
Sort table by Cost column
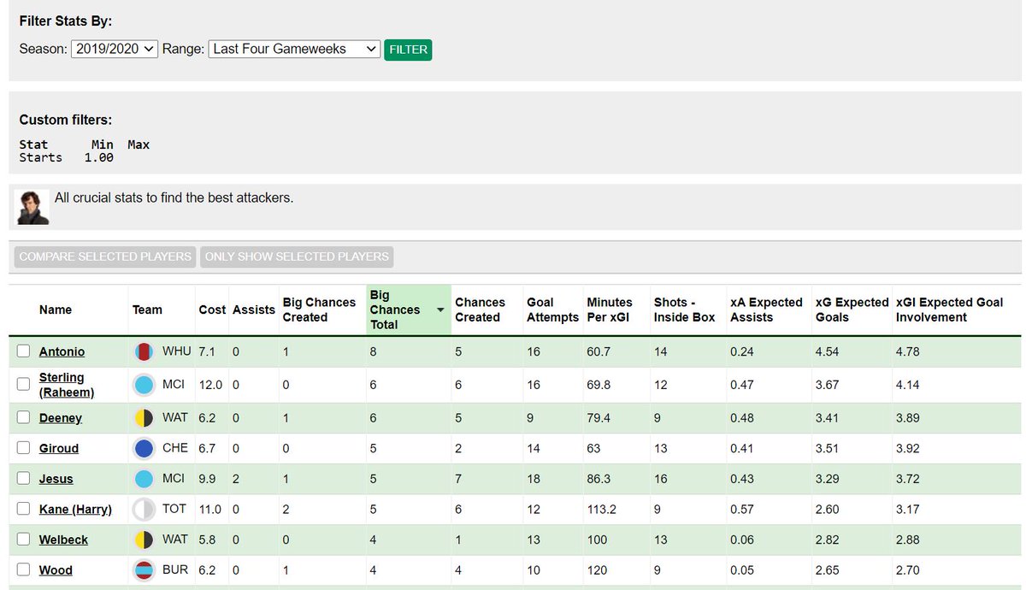pyautogui.click(x=212, y=310)
